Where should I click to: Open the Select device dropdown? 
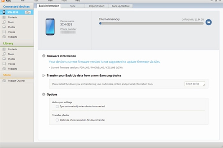pos(195,84)
